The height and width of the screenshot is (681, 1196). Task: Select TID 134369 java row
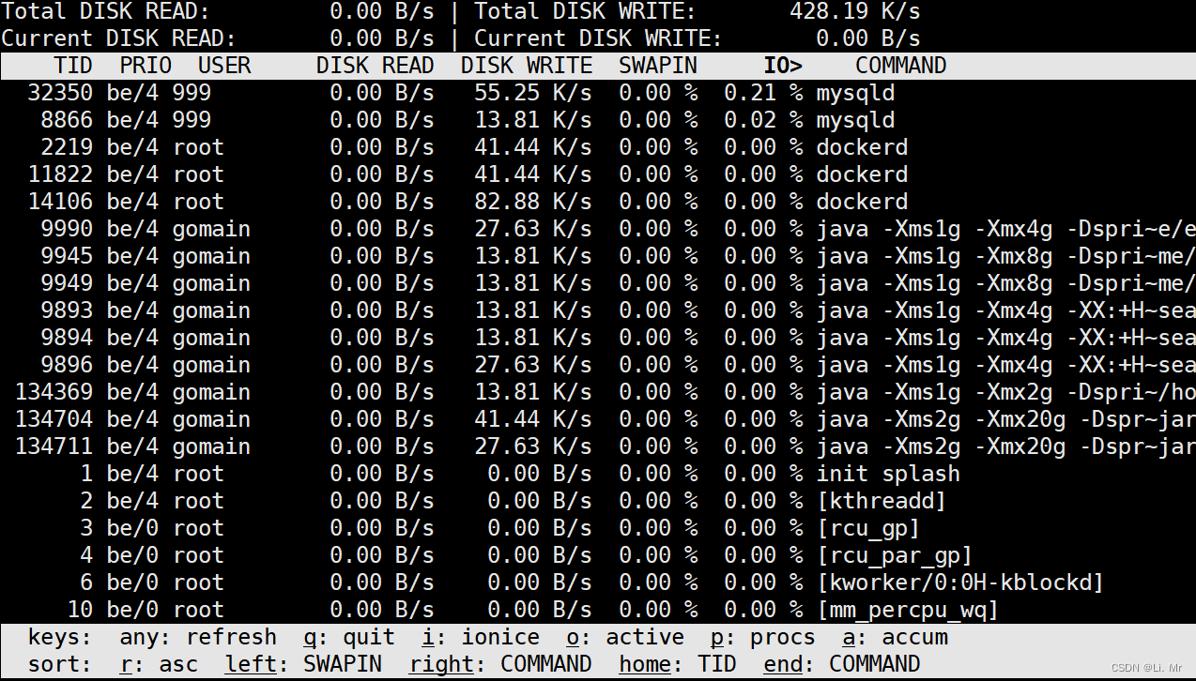[x=598, y=392]
